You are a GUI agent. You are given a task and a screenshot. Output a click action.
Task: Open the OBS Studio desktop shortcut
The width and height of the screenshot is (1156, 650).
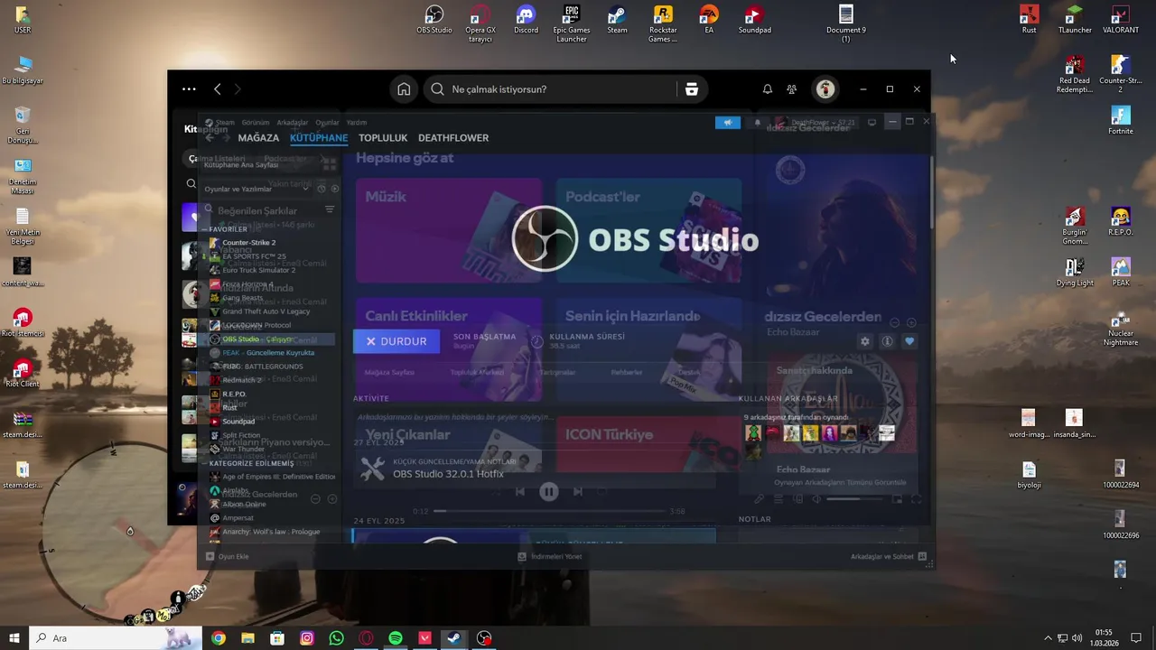pyautogui.click(x=434, y=20)
